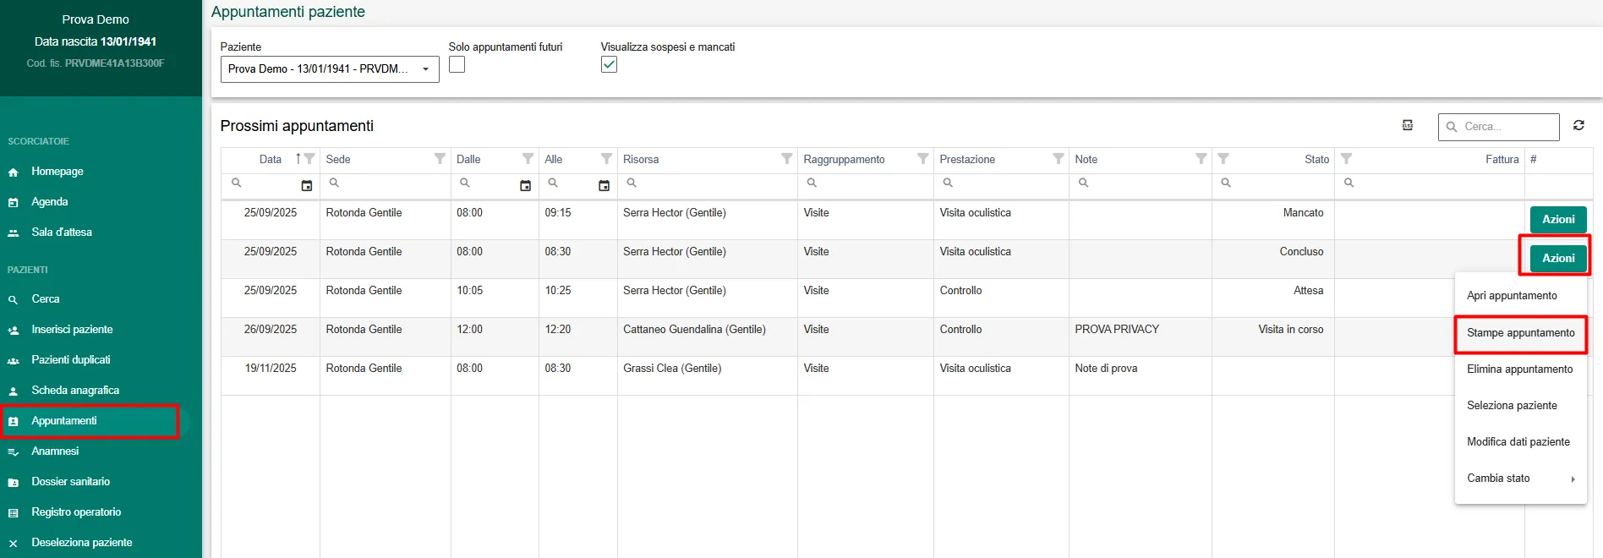
Task: Go to Scheda anagrafica in the sidebar
Action: pos(75,391)
